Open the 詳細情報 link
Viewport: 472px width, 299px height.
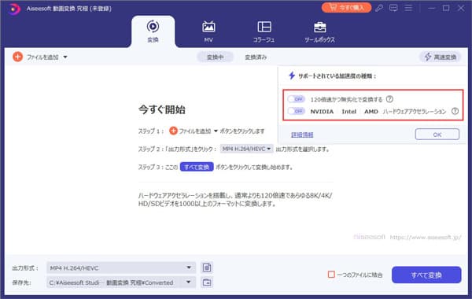point(302,135)
